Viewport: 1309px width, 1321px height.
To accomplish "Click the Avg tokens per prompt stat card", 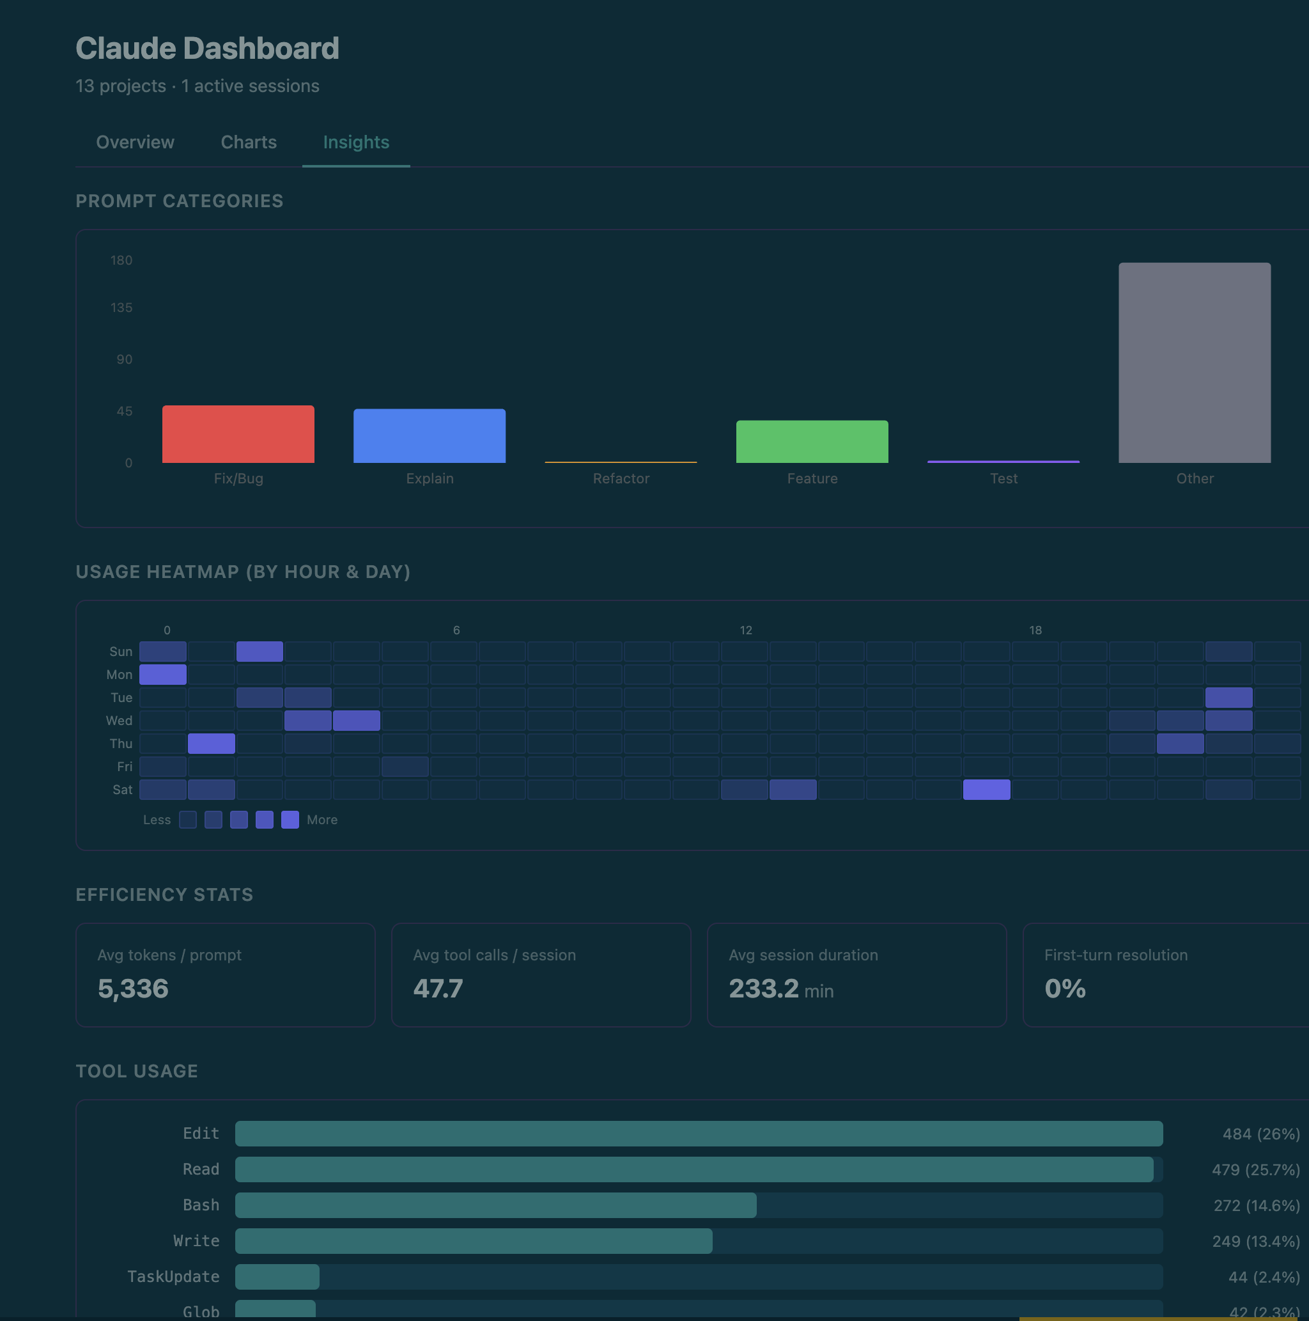I will point(225,974).
